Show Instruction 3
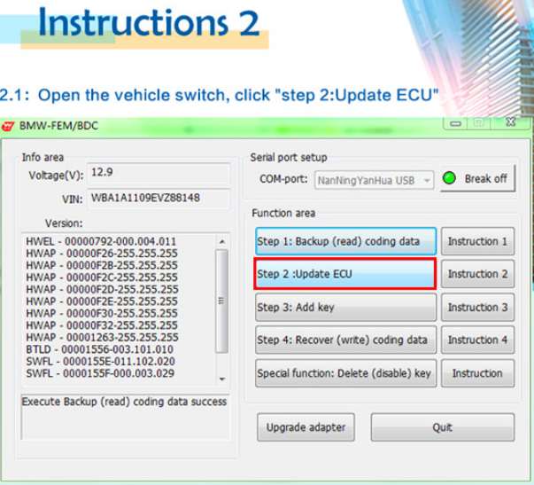The image size is (534, 485). 477,308
